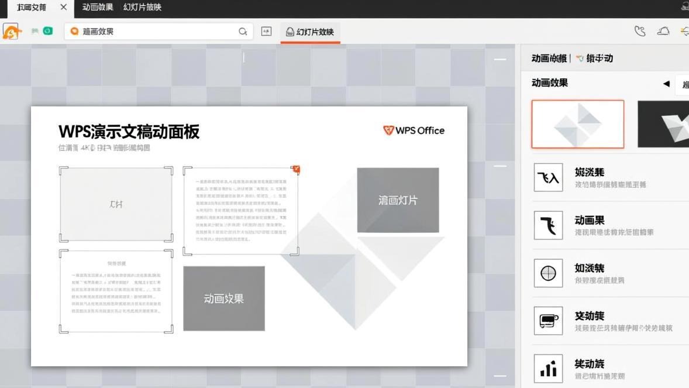The height and width of the screenshot is (388, 689).
Task: Select the dark animation thumbnail
Action: point(663,124)
